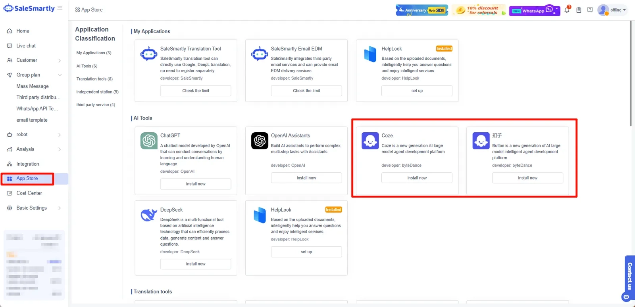Click the Contact us side button
Screen dimensions: 635x307
[630, 276]
